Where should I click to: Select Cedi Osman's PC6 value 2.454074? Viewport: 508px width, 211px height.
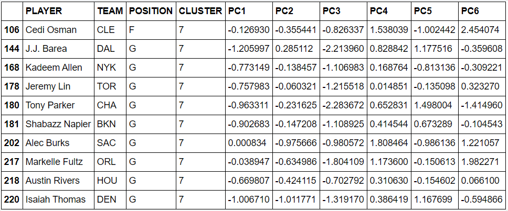point(482,30)
